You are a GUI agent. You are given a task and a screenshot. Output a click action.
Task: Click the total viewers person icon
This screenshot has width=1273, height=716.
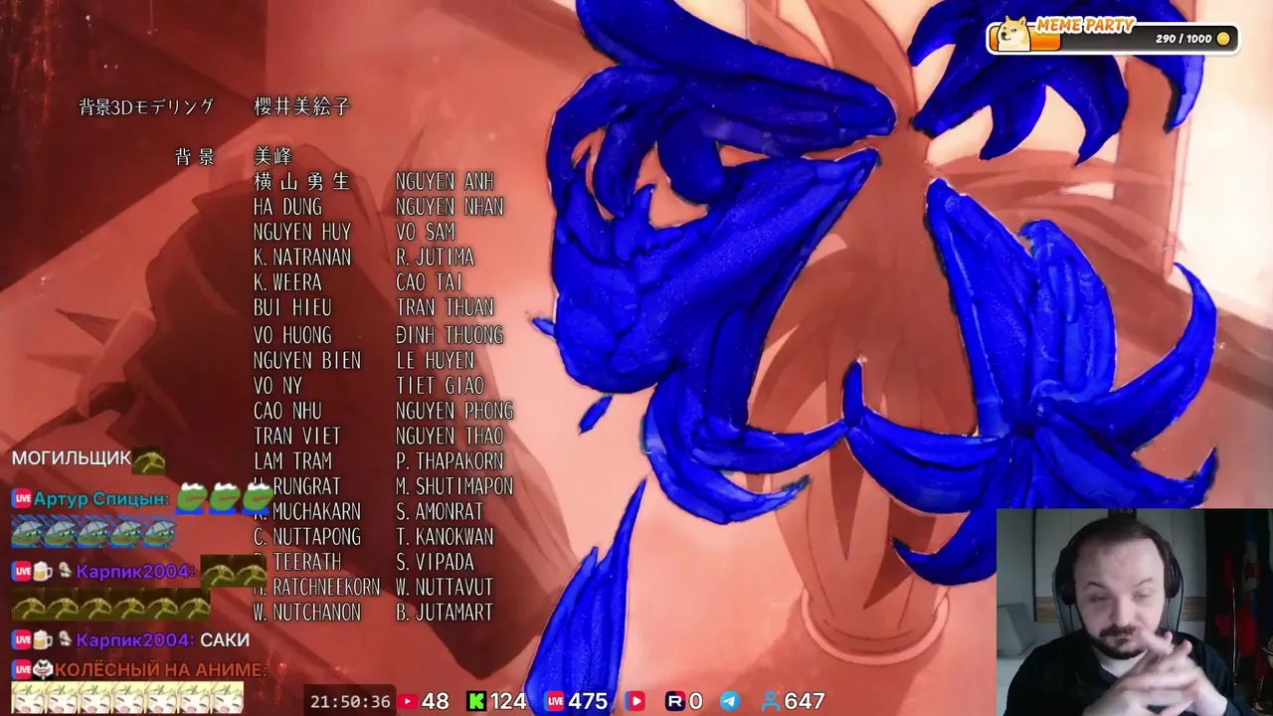770,701
